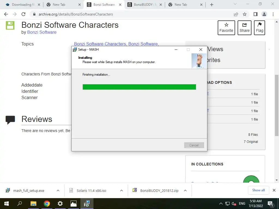Select the Bonzi Software tab
Viewport: 279px width, 209px height.
103,5
